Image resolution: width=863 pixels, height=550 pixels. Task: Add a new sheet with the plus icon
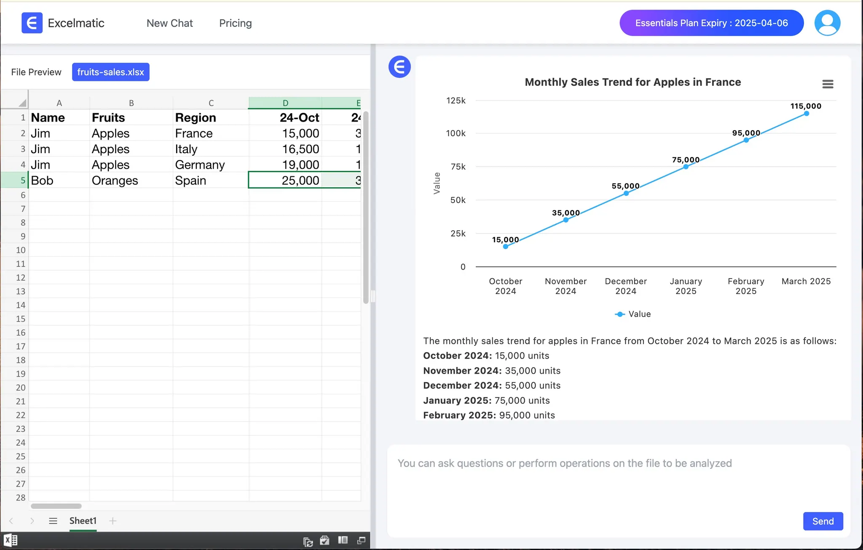[113, 521]
